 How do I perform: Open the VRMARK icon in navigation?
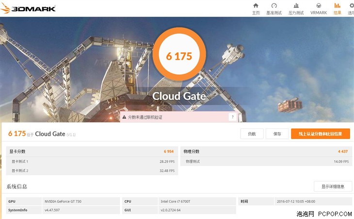319,5
